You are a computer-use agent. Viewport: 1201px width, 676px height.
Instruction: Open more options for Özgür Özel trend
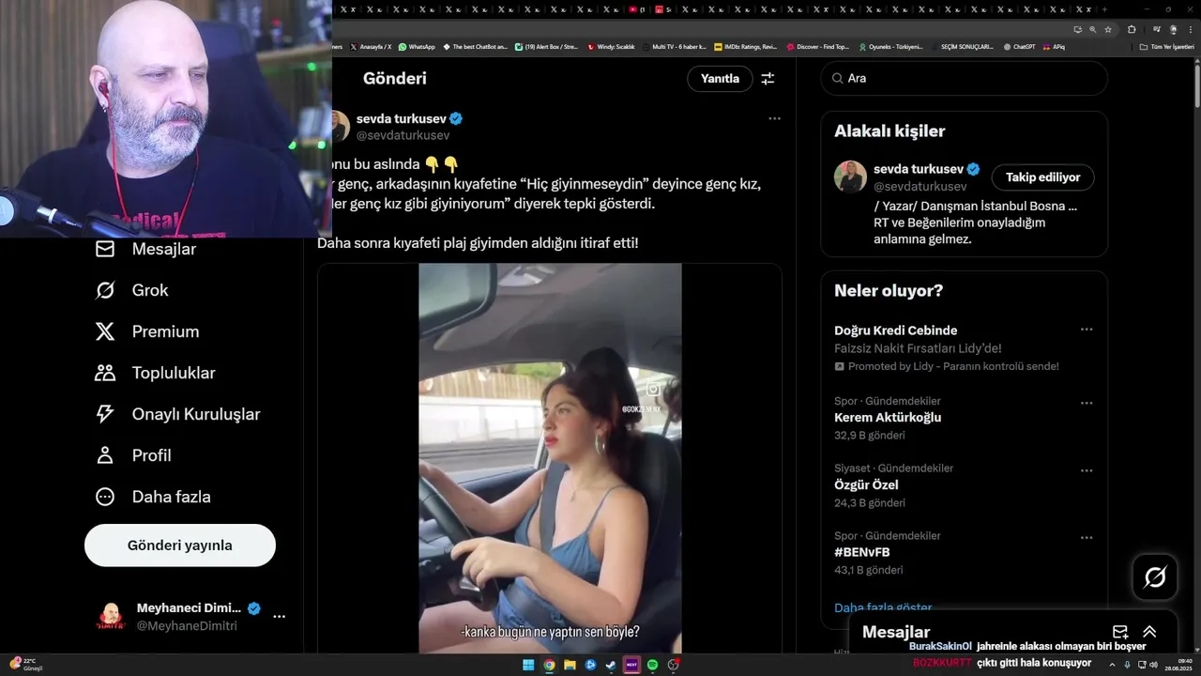[1087, 470]
